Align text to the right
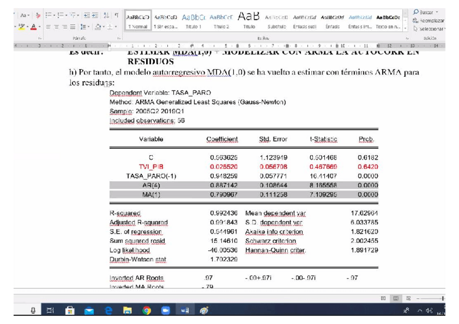459x324 pixels. click(x=65, y=27)
